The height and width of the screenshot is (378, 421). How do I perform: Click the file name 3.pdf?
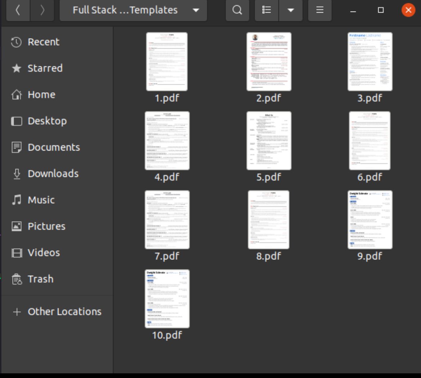point(370,98)
